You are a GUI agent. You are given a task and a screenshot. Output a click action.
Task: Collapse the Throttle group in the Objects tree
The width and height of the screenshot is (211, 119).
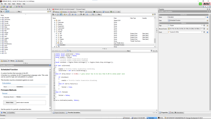[x=55, y=32]
